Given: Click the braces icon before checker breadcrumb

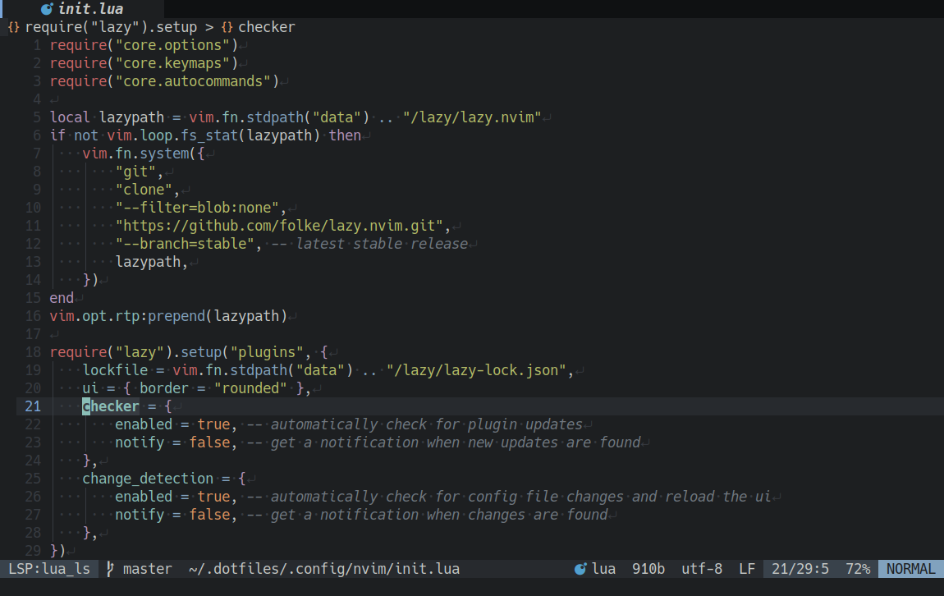Looking at the screenshot, I should 227,27.
